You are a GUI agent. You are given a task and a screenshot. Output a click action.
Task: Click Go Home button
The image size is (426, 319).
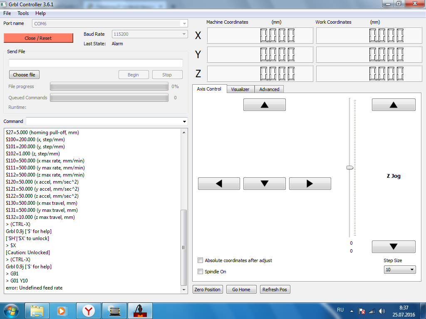[241, 290]
